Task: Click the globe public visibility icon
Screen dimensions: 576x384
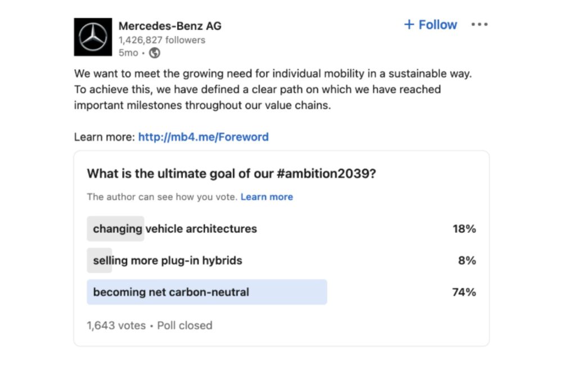Action: pyautogui.click(x=155, y=53)
